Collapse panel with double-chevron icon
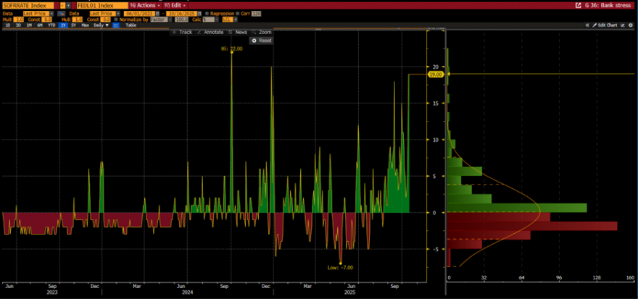Image resolution: width=638 pixels, height=299 pixels. pyautogui.click(x=587, y=25)
